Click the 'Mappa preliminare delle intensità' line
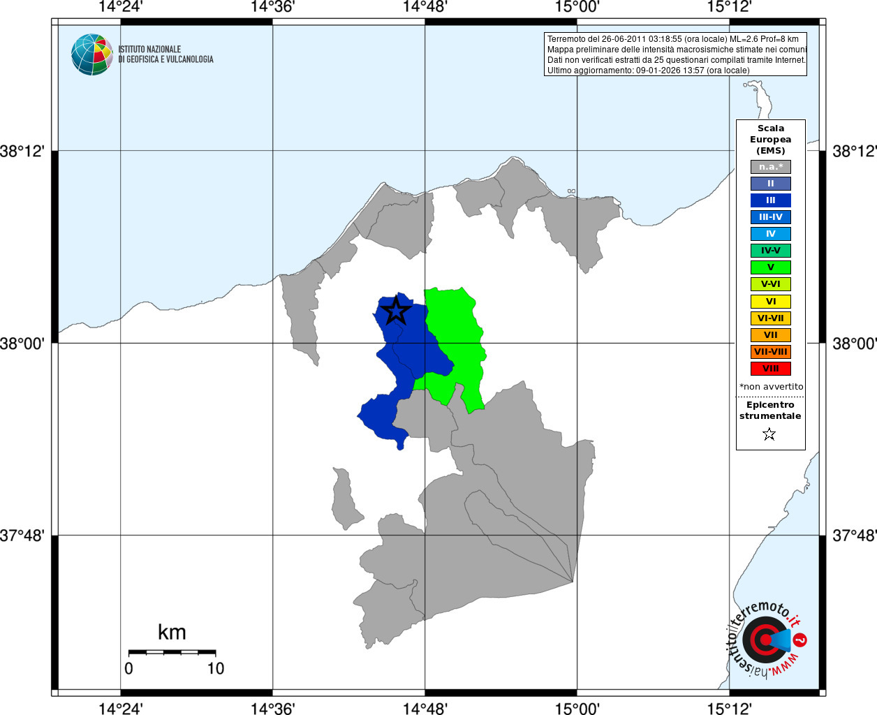Screen dimensions: 877x715 point(677,50)
